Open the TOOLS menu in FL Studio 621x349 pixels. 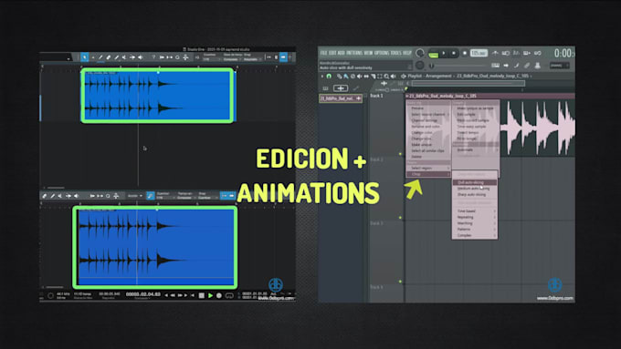click(396, 53)
